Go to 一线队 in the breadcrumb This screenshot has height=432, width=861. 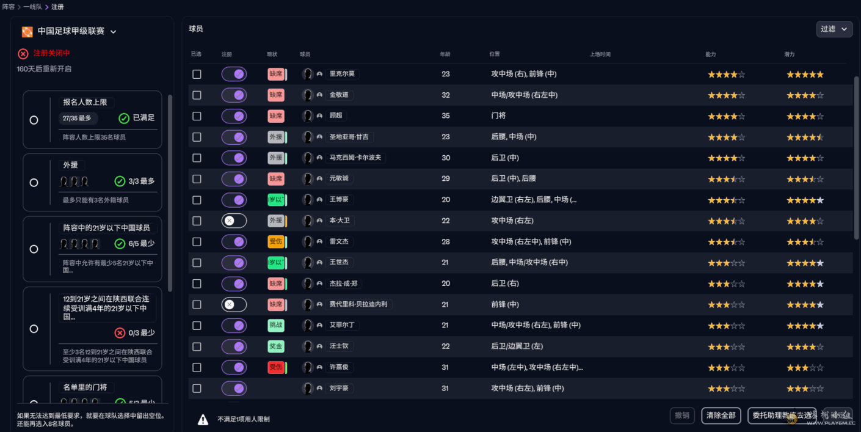click(32, 7)
